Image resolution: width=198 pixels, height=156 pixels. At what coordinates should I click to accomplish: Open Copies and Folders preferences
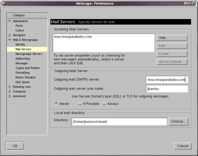28,68
